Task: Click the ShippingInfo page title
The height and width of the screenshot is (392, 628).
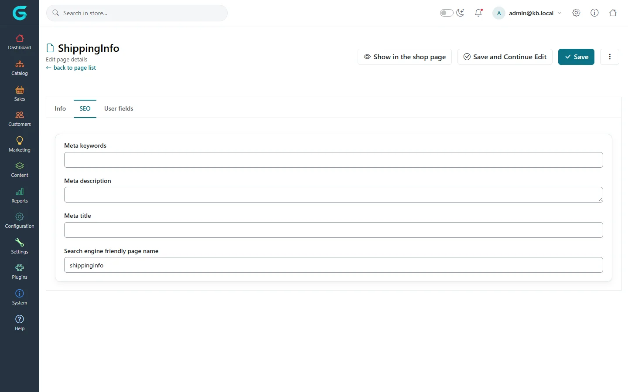Action: (89, 48)
